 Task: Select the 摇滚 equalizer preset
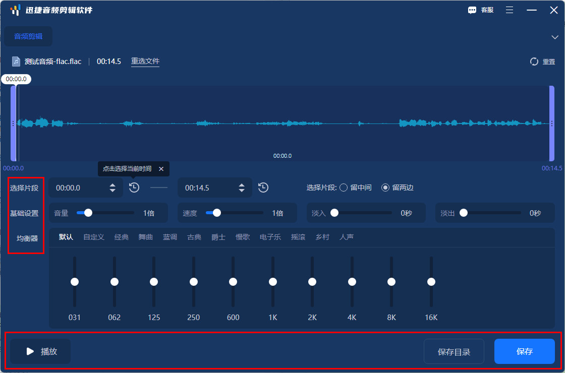click(298, 237)
